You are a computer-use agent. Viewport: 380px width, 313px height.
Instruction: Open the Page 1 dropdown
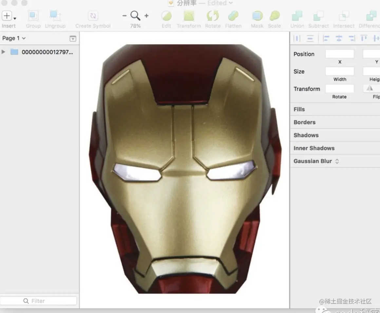pos(14,38)
